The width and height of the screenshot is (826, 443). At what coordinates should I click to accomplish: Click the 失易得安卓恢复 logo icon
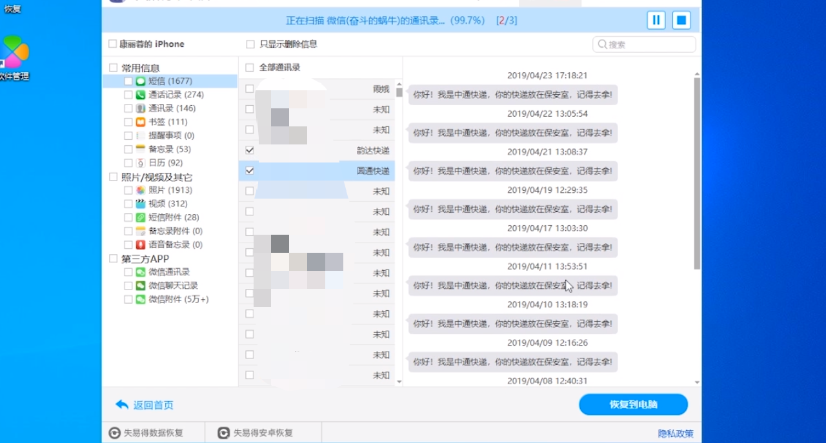coord(224,433)
